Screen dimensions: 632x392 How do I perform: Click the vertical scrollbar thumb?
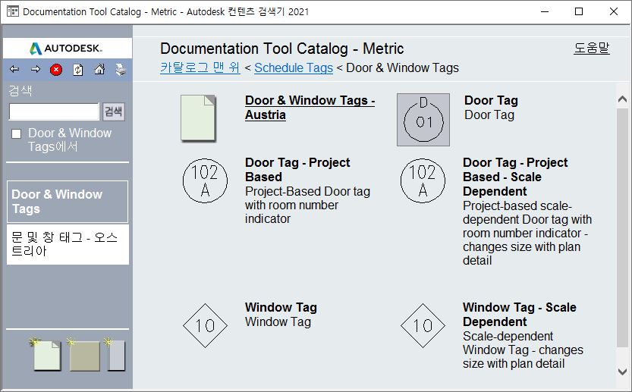pos(622,227)
